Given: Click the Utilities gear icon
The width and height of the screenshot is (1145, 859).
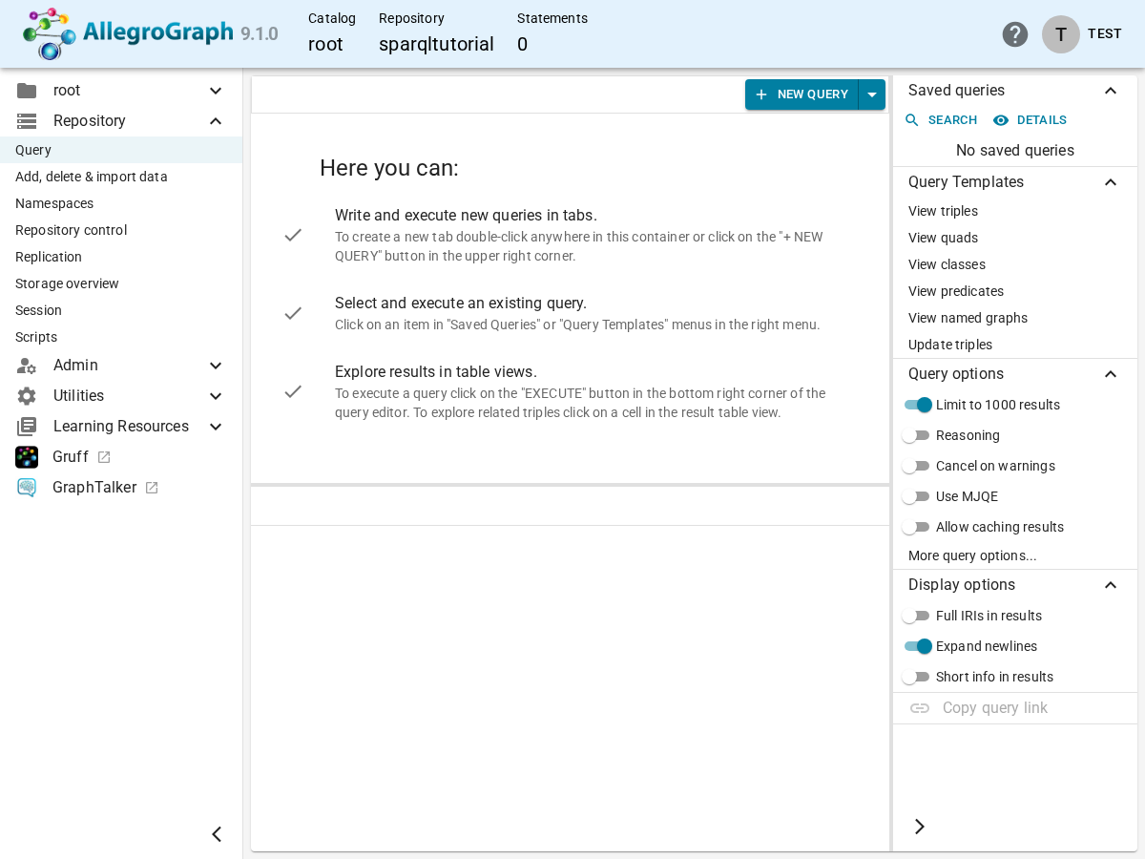Looking at the screenshot, I should (27, 396).
